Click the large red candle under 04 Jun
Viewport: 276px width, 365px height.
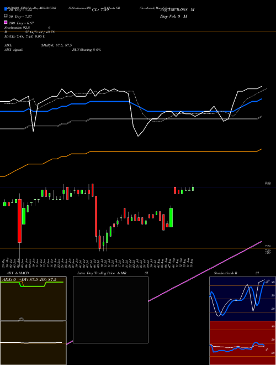coord(20,221)
